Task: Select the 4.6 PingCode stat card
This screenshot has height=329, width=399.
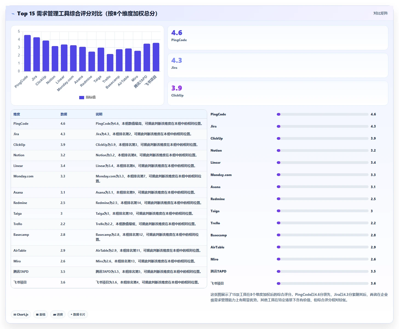Action: tap(278, 38)
